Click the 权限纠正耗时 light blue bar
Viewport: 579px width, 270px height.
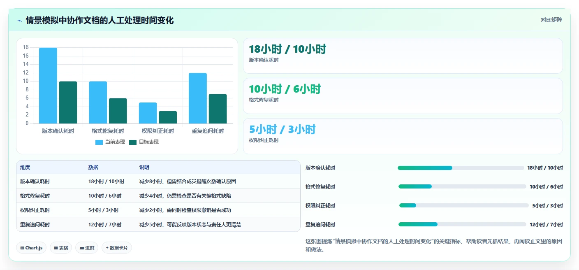(148, 113)
